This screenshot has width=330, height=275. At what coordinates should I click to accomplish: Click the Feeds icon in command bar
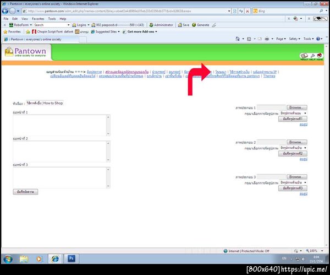click(249, 39)
